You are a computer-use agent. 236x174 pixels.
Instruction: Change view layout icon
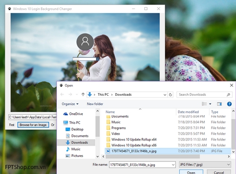click(204, 104)
